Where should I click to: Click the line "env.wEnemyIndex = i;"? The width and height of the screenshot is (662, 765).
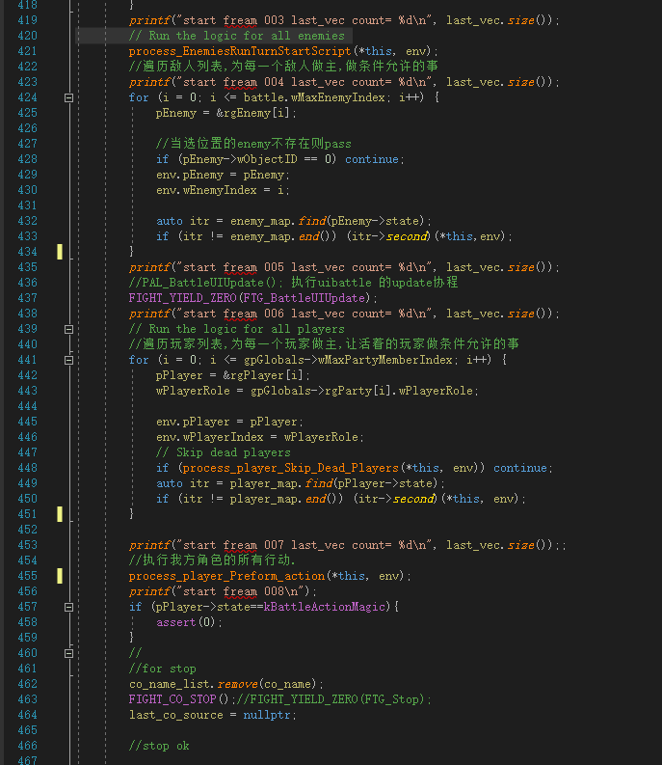coord(223,190)
